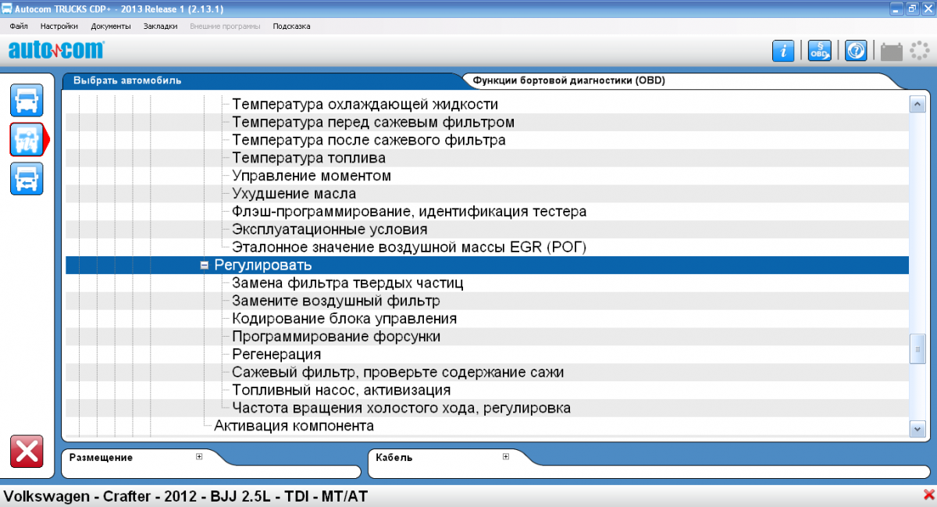The image size is (937, 507).
Task: Expand the Кабель panel
Action: pyautogui.click(x=506, y=457)
